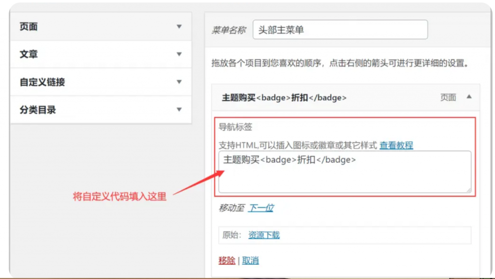Screen dimensions: 495x279
Task: Expand the 自定义链接 accordion panel
Action: tap(101, 82)
